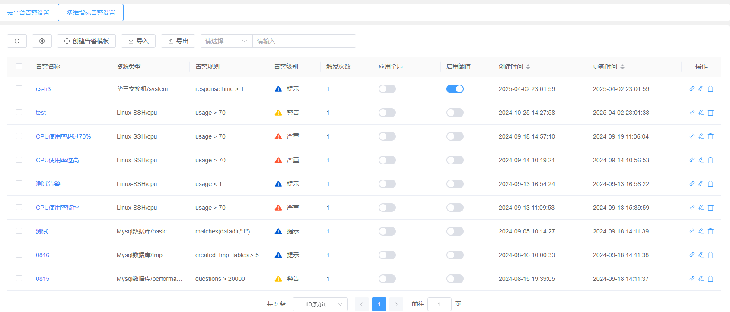
Task: Delete the CPU使用率超过70% alert
Action: point(711,136)
